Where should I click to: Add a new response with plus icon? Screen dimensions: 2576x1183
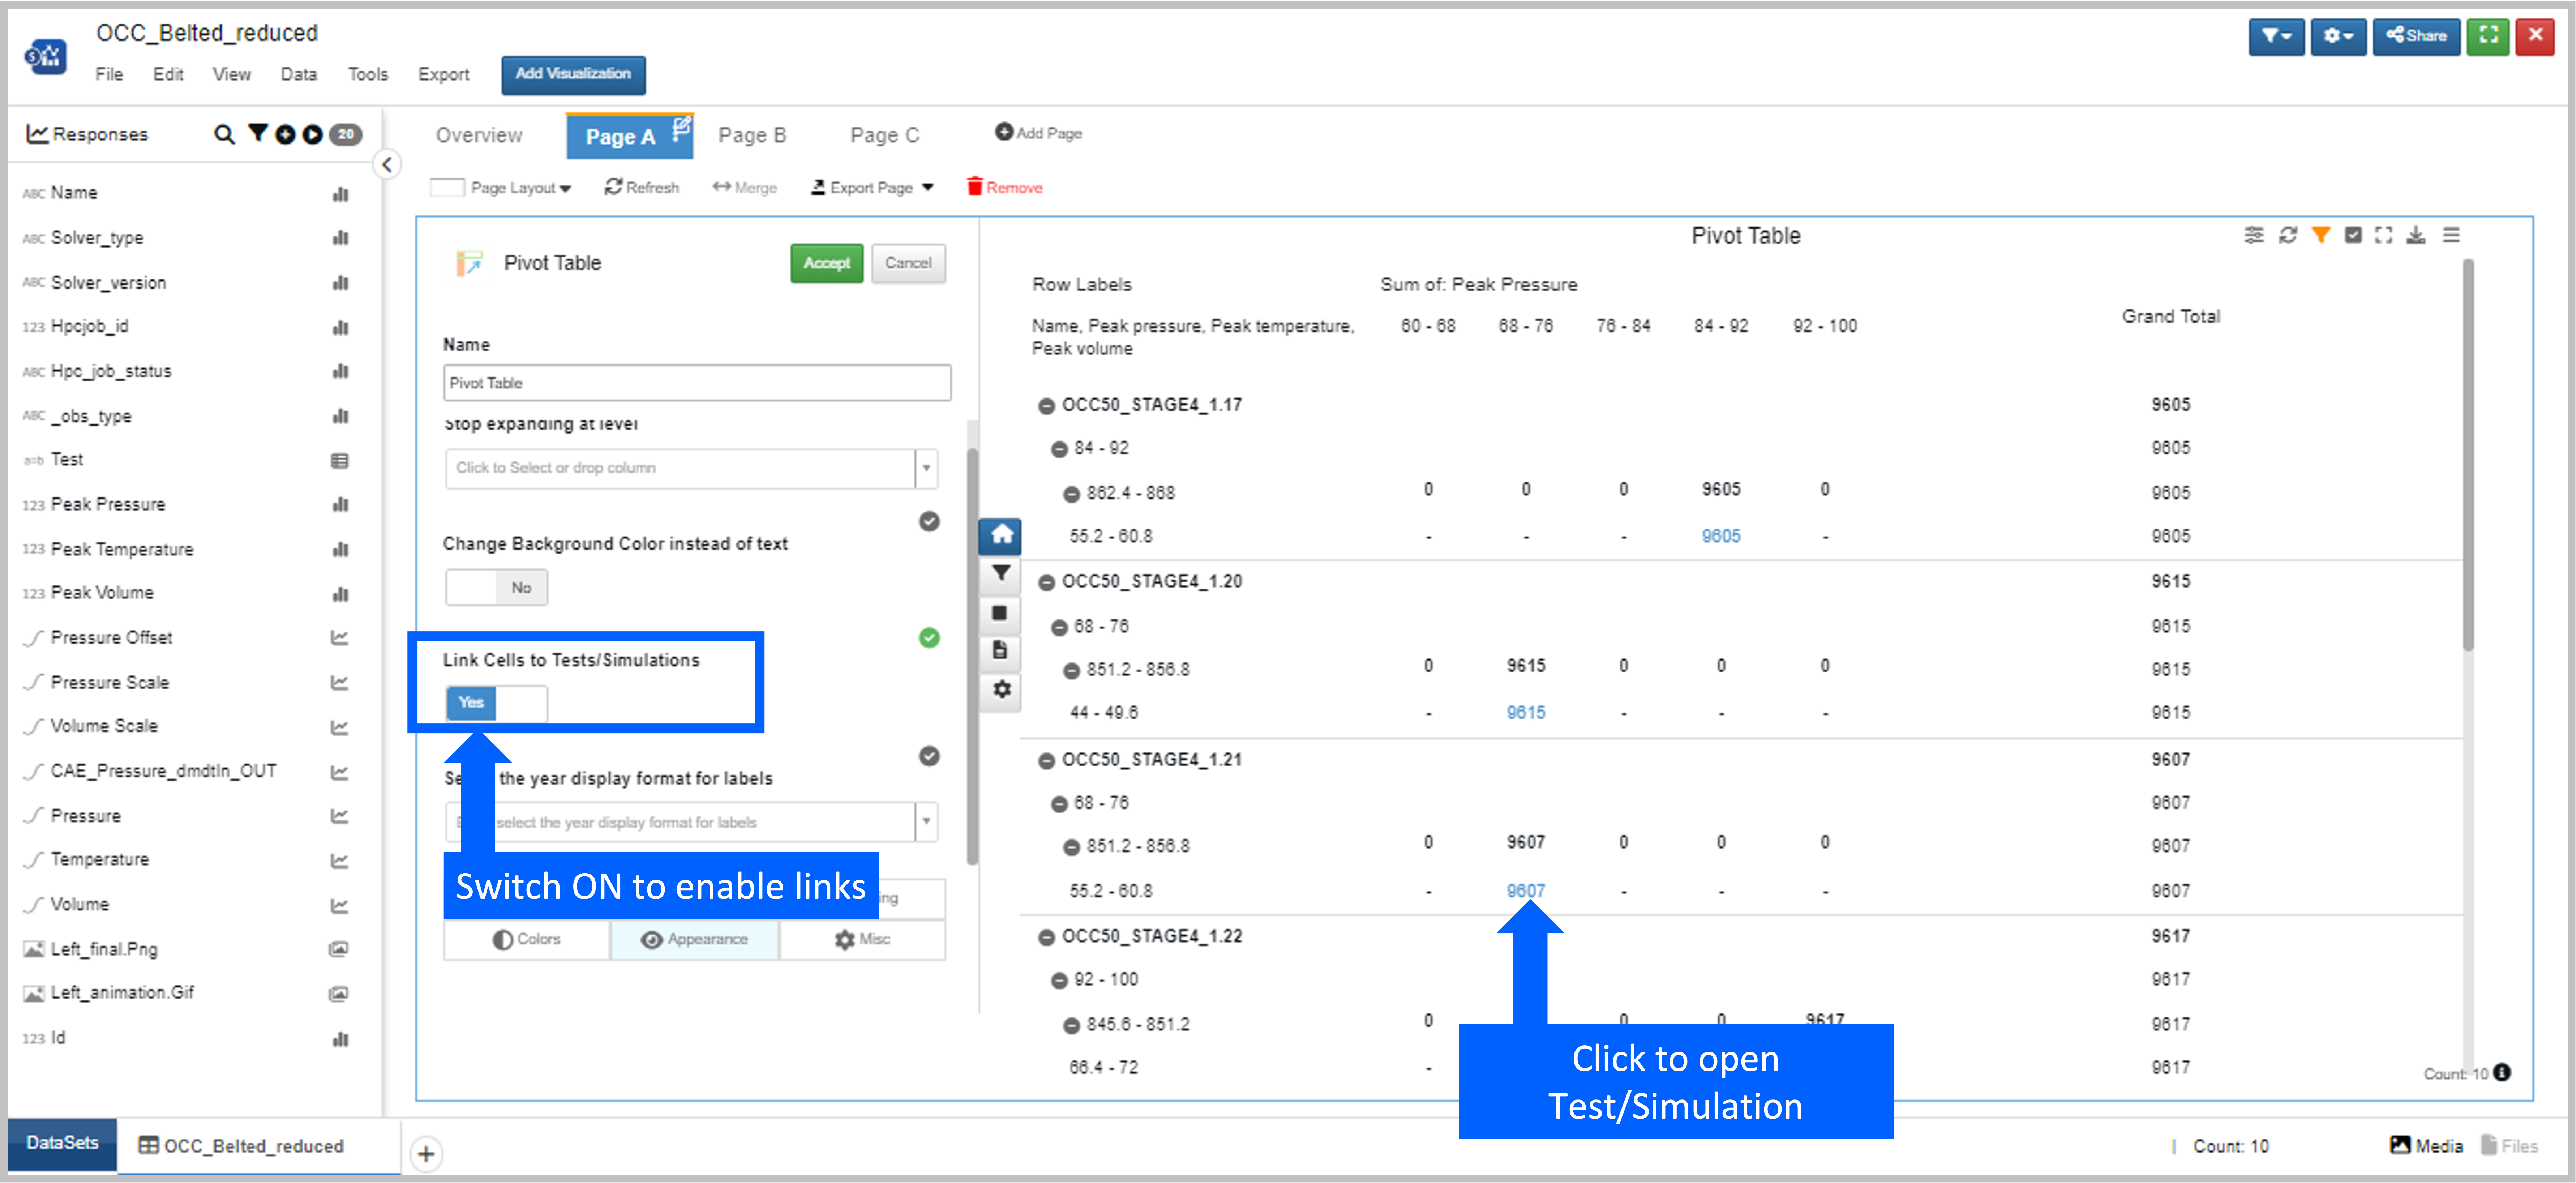point(286,134)
